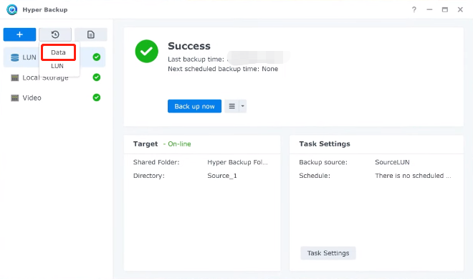Maximize the Hyper Backup window
Screen dimensions: 473x279
tap(445, 9)
